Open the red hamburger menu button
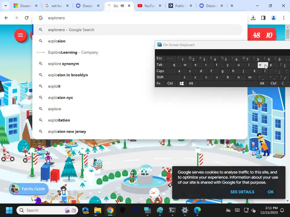Screen dimensions: 290x217 (20, 35)
